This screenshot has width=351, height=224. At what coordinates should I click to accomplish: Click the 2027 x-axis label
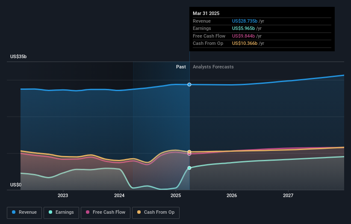pos(288,195)
